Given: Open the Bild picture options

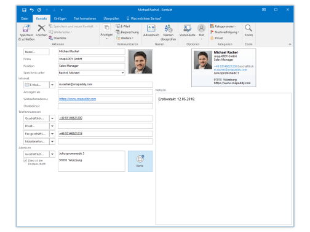Looking at the screenshot, I should click(201, 32).
